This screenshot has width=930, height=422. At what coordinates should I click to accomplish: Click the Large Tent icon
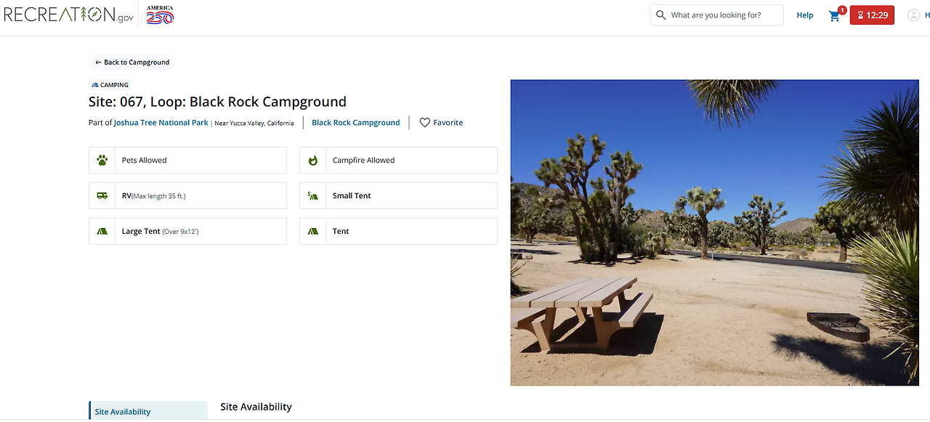point(102,232)
